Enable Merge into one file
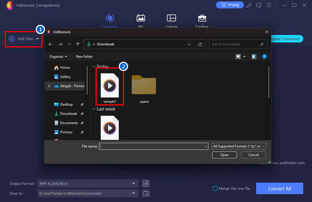312x202 pixels. pos(215,188)
